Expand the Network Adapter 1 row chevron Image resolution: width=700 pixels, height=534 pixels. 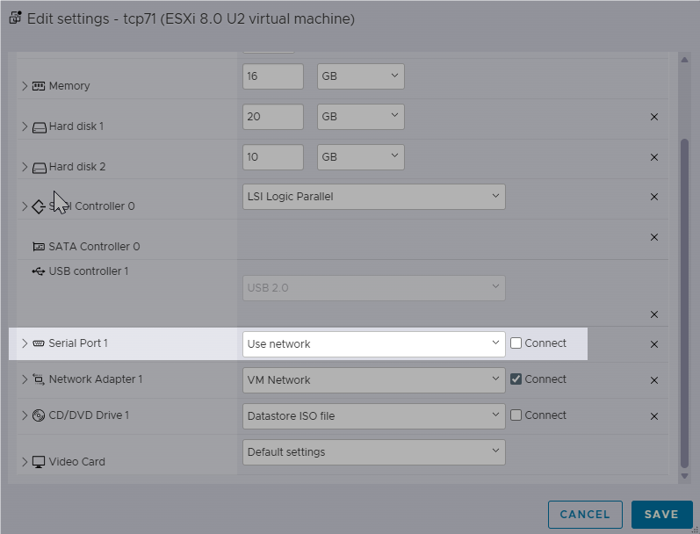tap(25, 379)
